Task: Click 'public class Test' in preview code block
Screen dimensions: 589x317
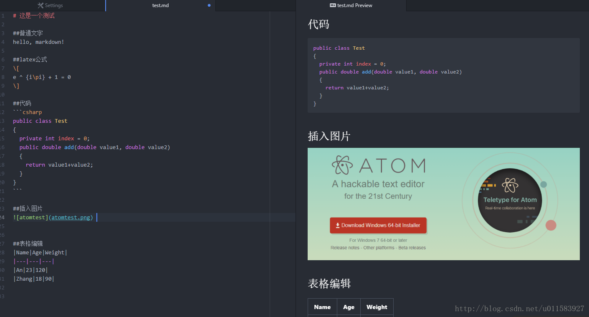Action: tap(339, 48)
